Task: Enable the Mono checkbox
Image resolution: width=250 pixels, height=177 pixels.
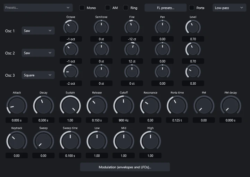Action: pyautogui.click(x=82, y=8)
